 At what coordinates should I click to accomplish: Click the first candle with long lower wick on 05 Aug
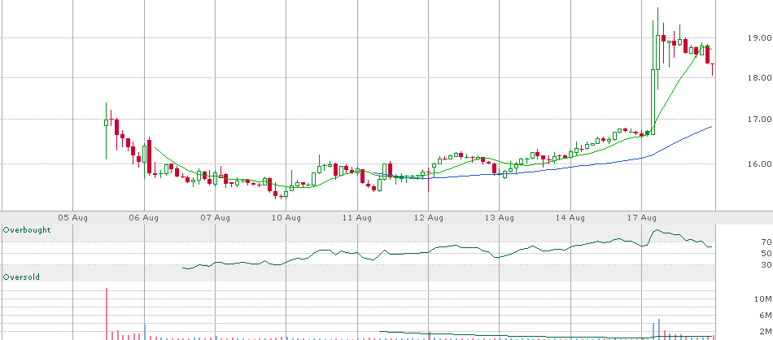(x=106, y=131)
